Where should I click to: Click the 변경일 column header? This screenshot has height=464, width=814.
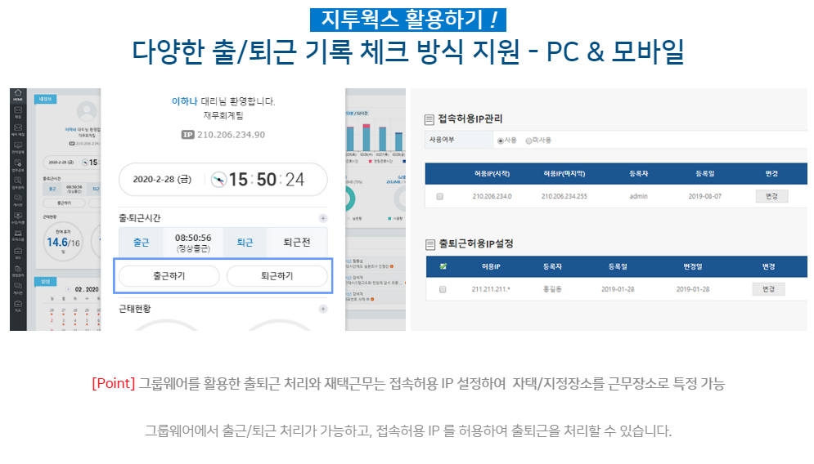(693, 266)
